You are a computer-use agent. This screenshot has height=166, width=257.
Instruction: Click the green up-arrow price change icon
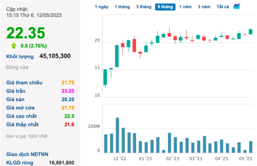14,45
